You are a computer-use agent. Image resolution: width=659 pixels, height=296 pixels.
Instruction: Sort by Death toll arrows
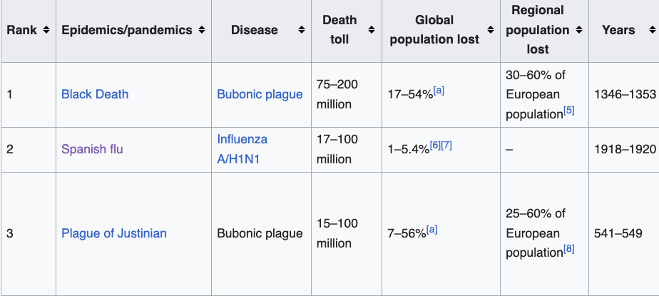[372, 30]
